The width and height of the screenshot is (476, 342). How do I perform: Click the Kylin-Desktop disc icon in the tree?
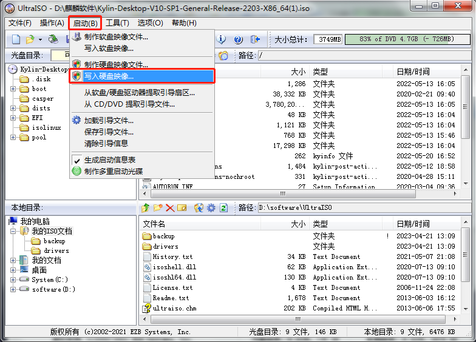(13, 69)
